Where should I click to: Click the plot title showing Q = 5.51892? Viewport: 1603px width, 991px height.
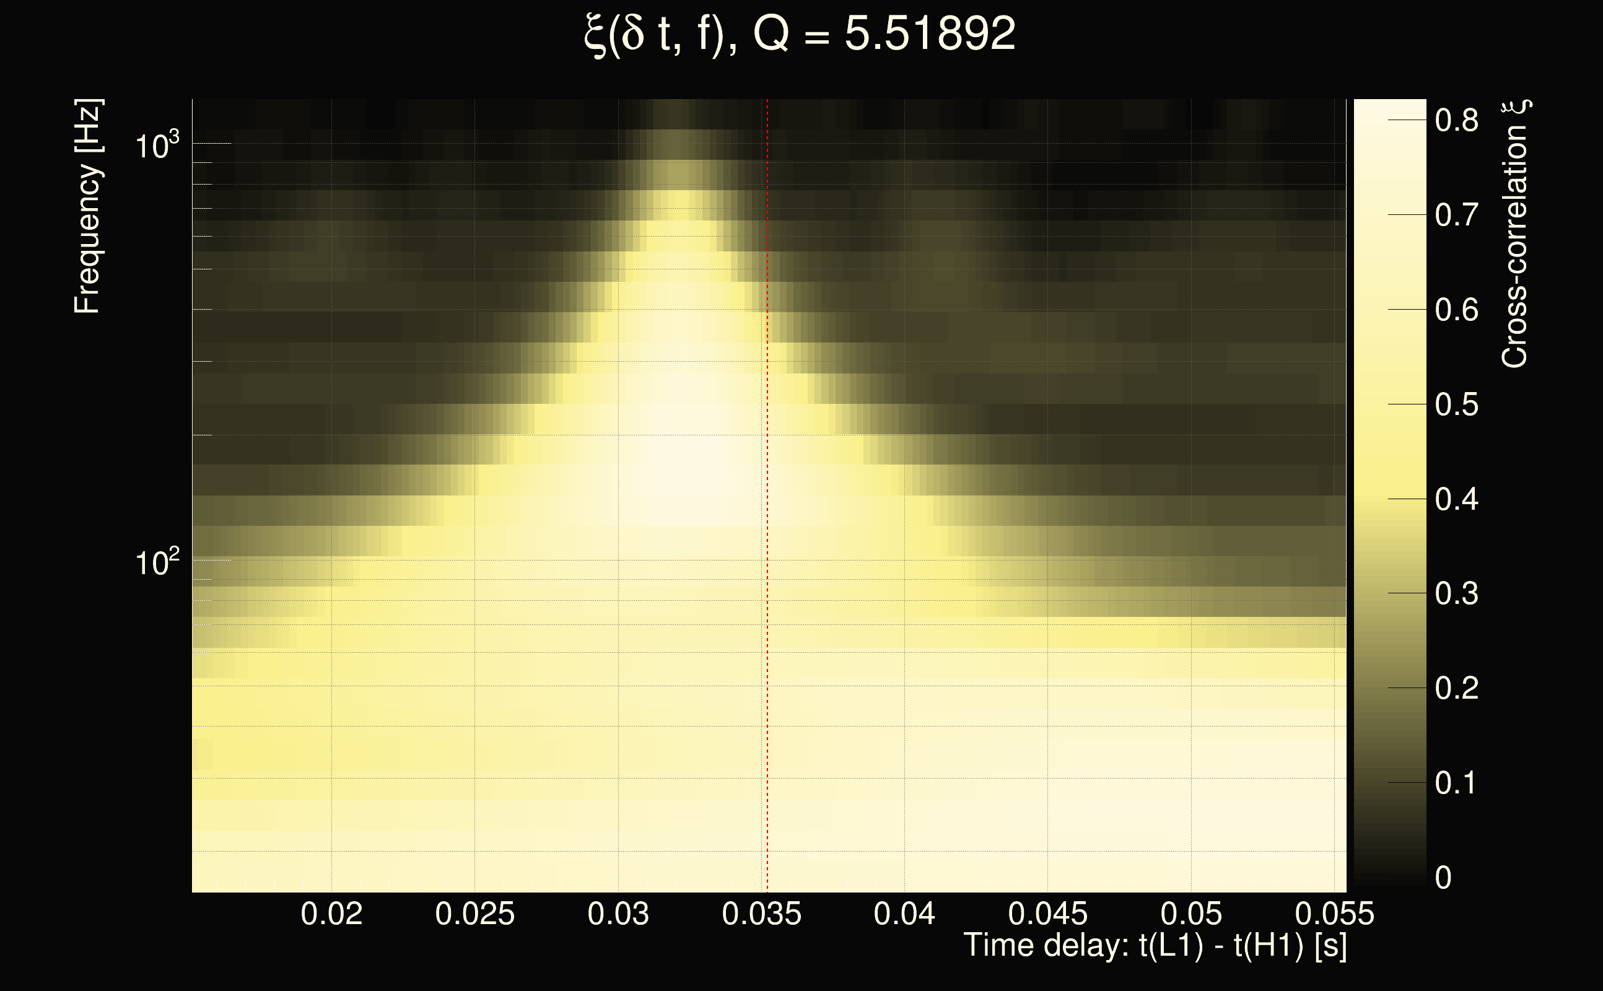800,34
